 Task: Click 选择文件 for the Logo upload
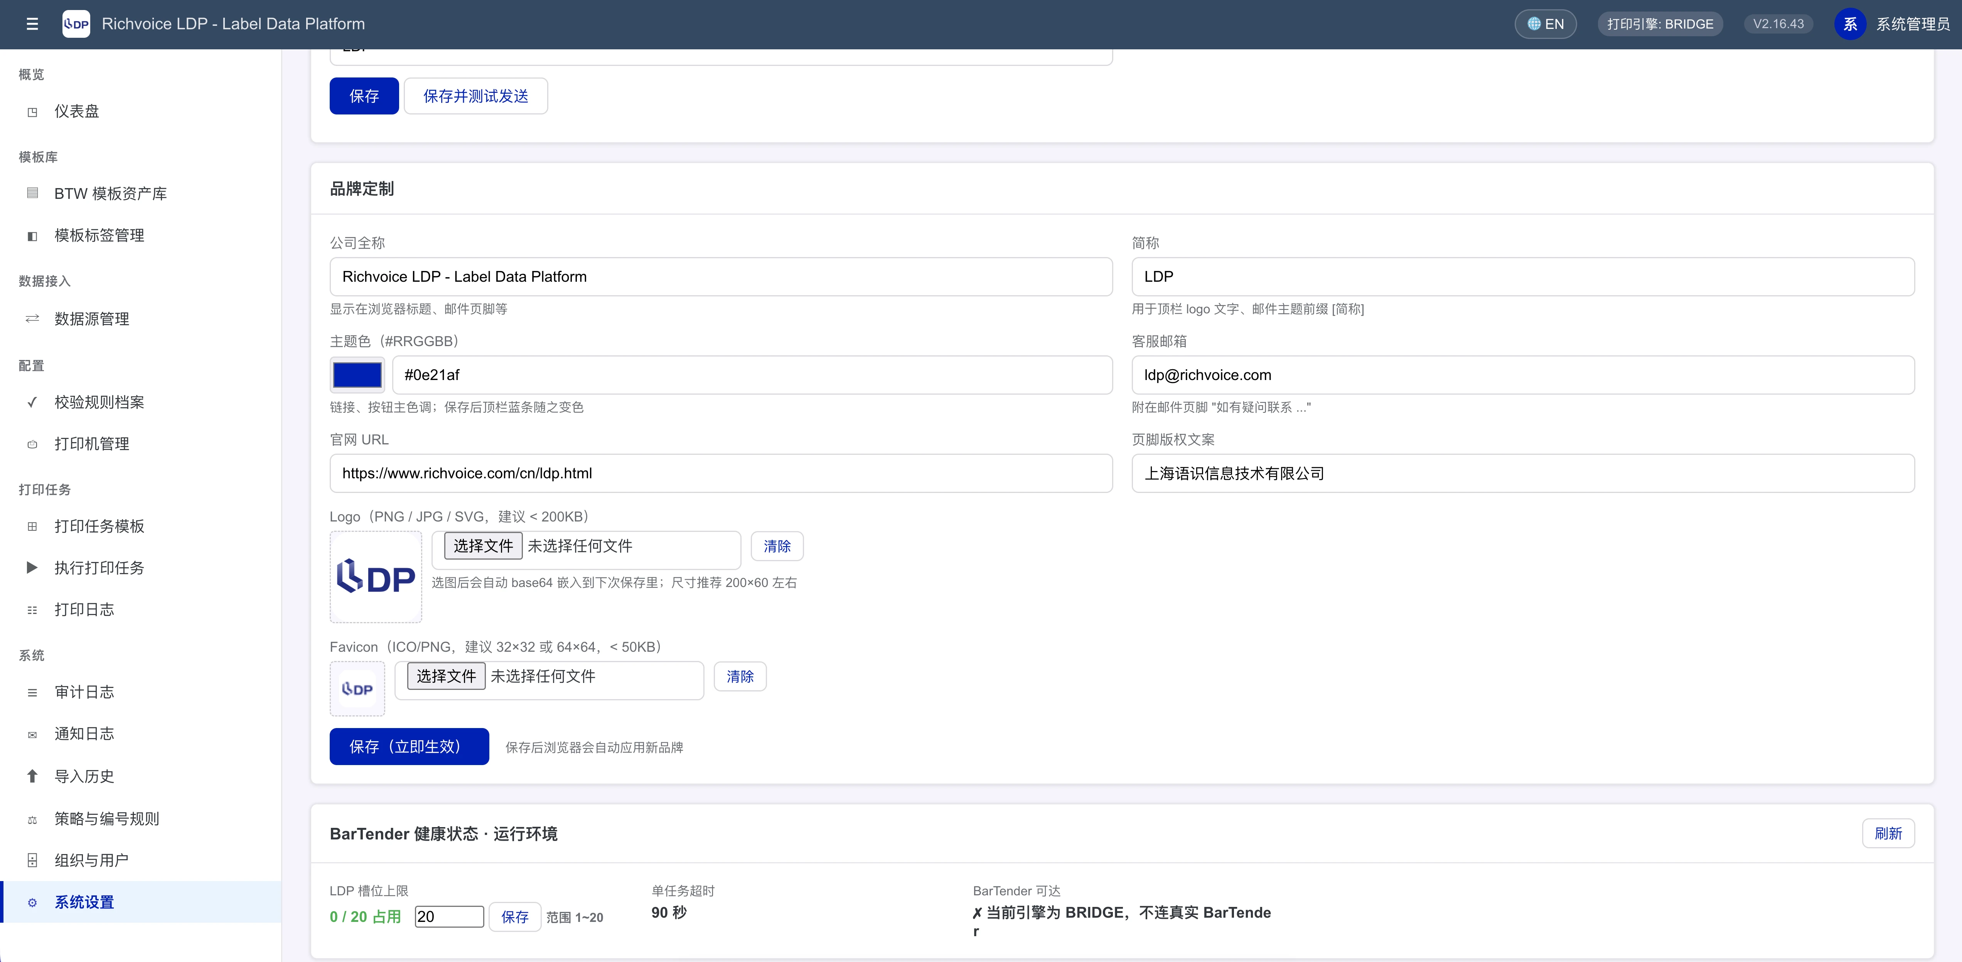point(483,546)
